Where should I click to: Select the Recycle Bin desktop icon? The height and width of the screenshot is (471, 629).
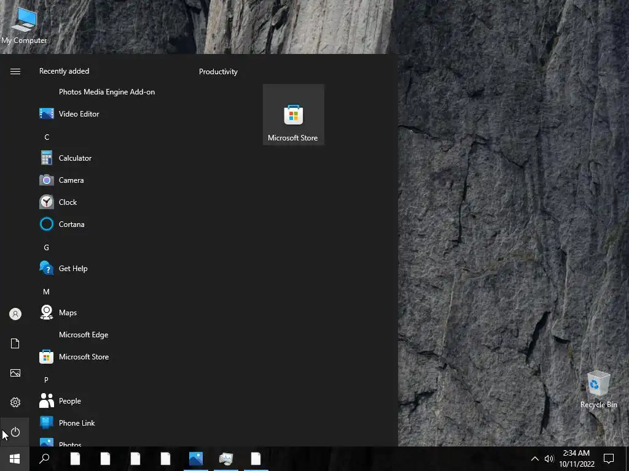pos(598,389)
